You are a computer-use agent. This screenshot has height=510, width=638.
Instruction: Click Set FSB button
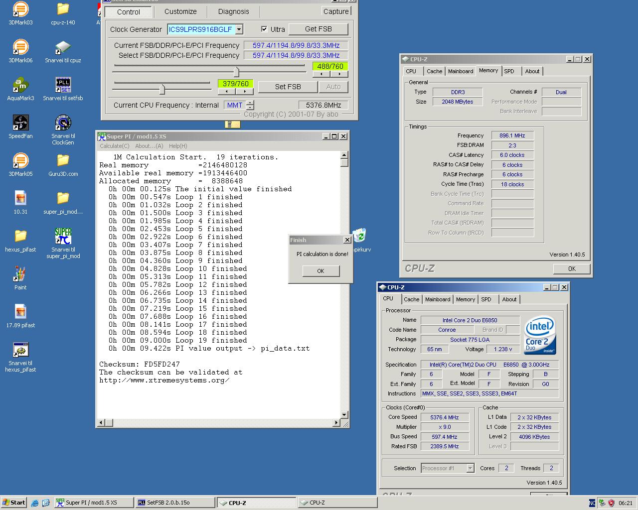click(288, 87)
